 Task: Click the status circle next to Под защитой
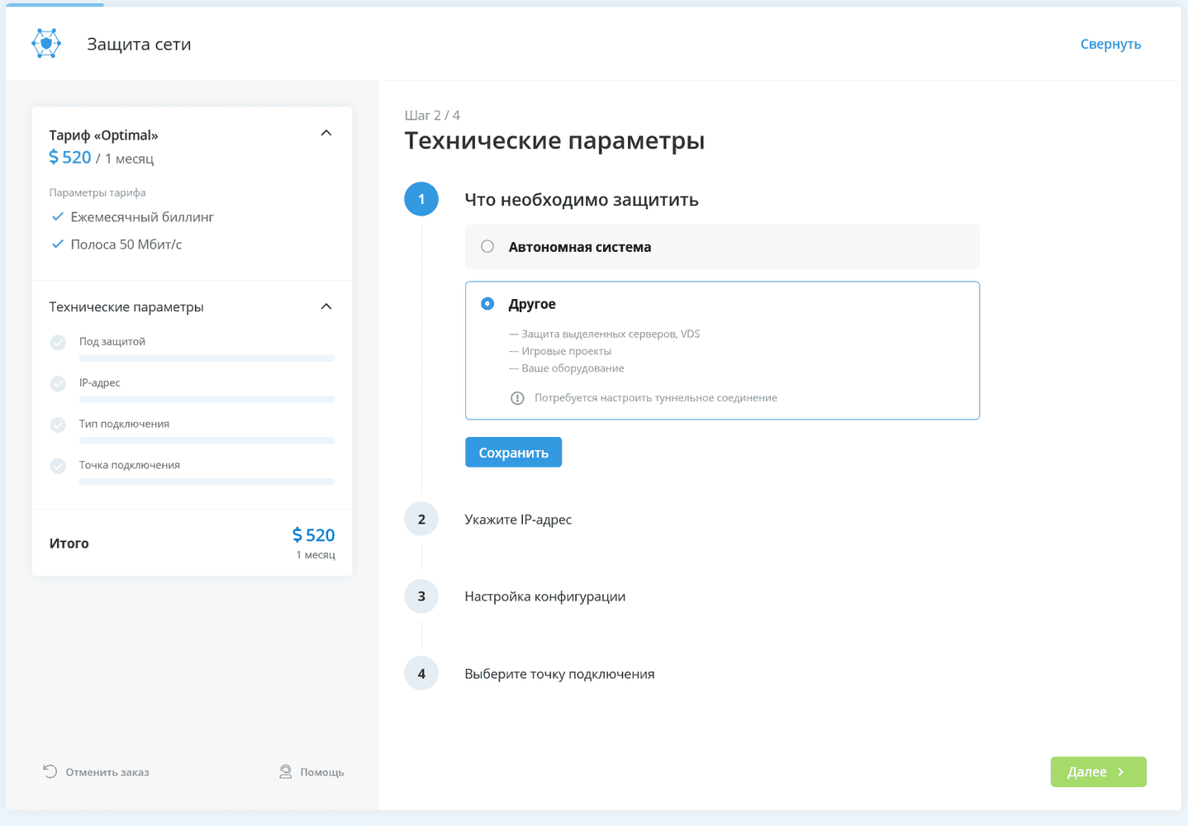coord(58,342)
